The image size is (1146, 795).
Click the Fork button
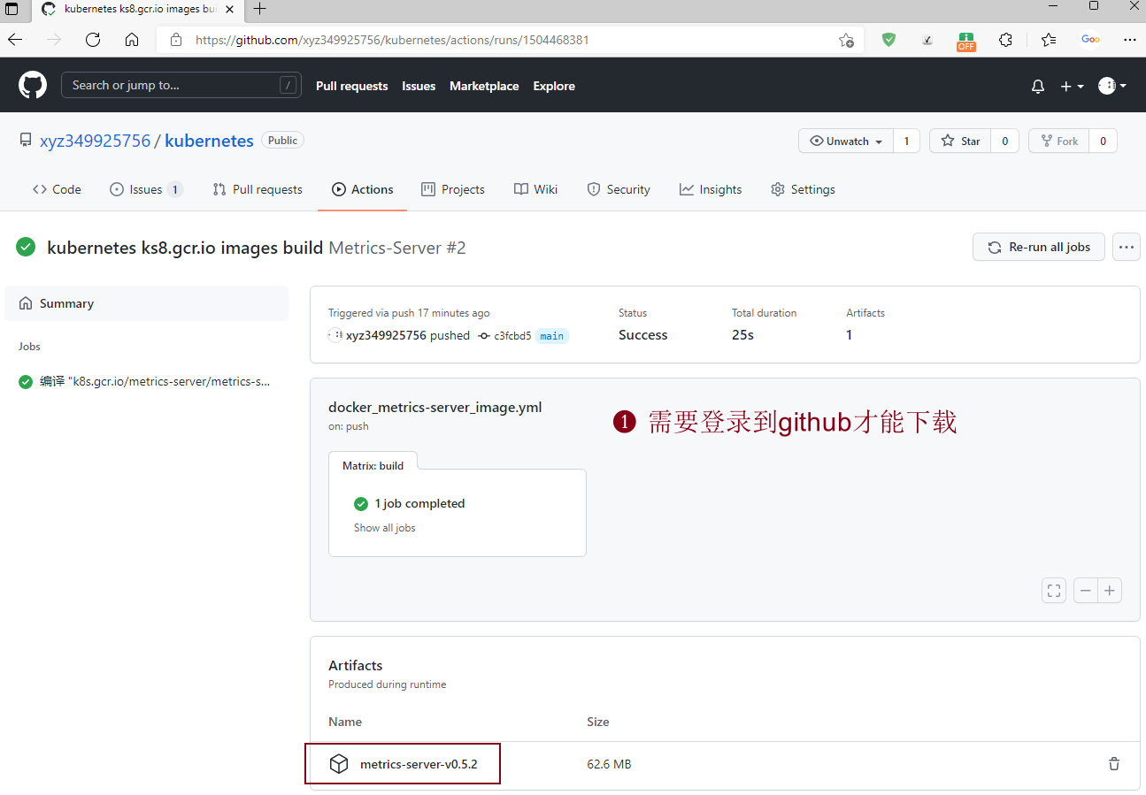coord(1058,141)
